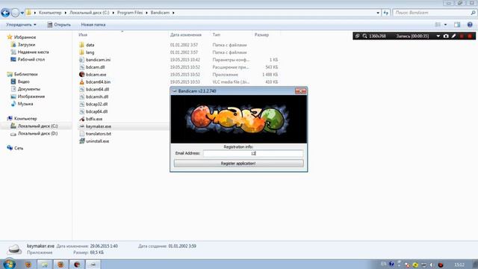Select the lang folder icon

point(81,52)
